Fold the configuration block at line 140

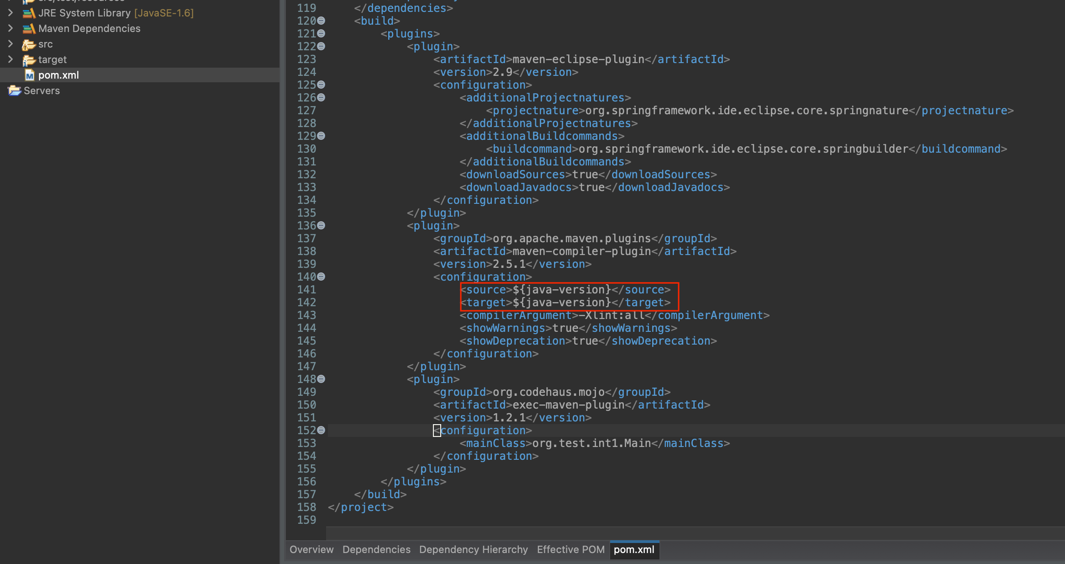point(321,277)
